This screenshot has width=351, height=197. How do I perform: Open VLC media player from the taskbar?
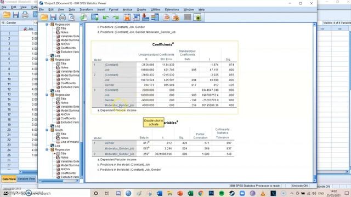(x=263, y=193)
